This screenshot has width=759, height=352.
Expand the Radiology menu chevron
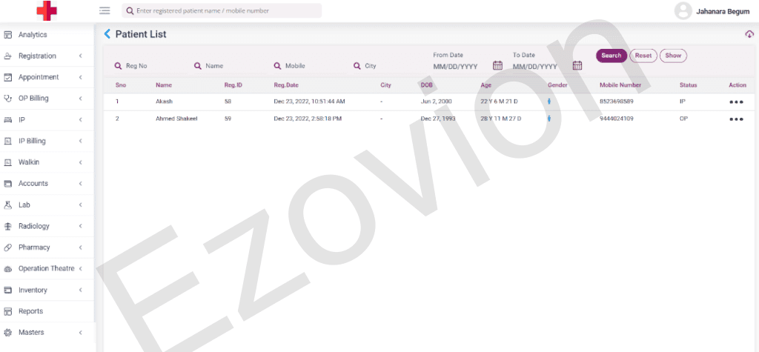80,226
